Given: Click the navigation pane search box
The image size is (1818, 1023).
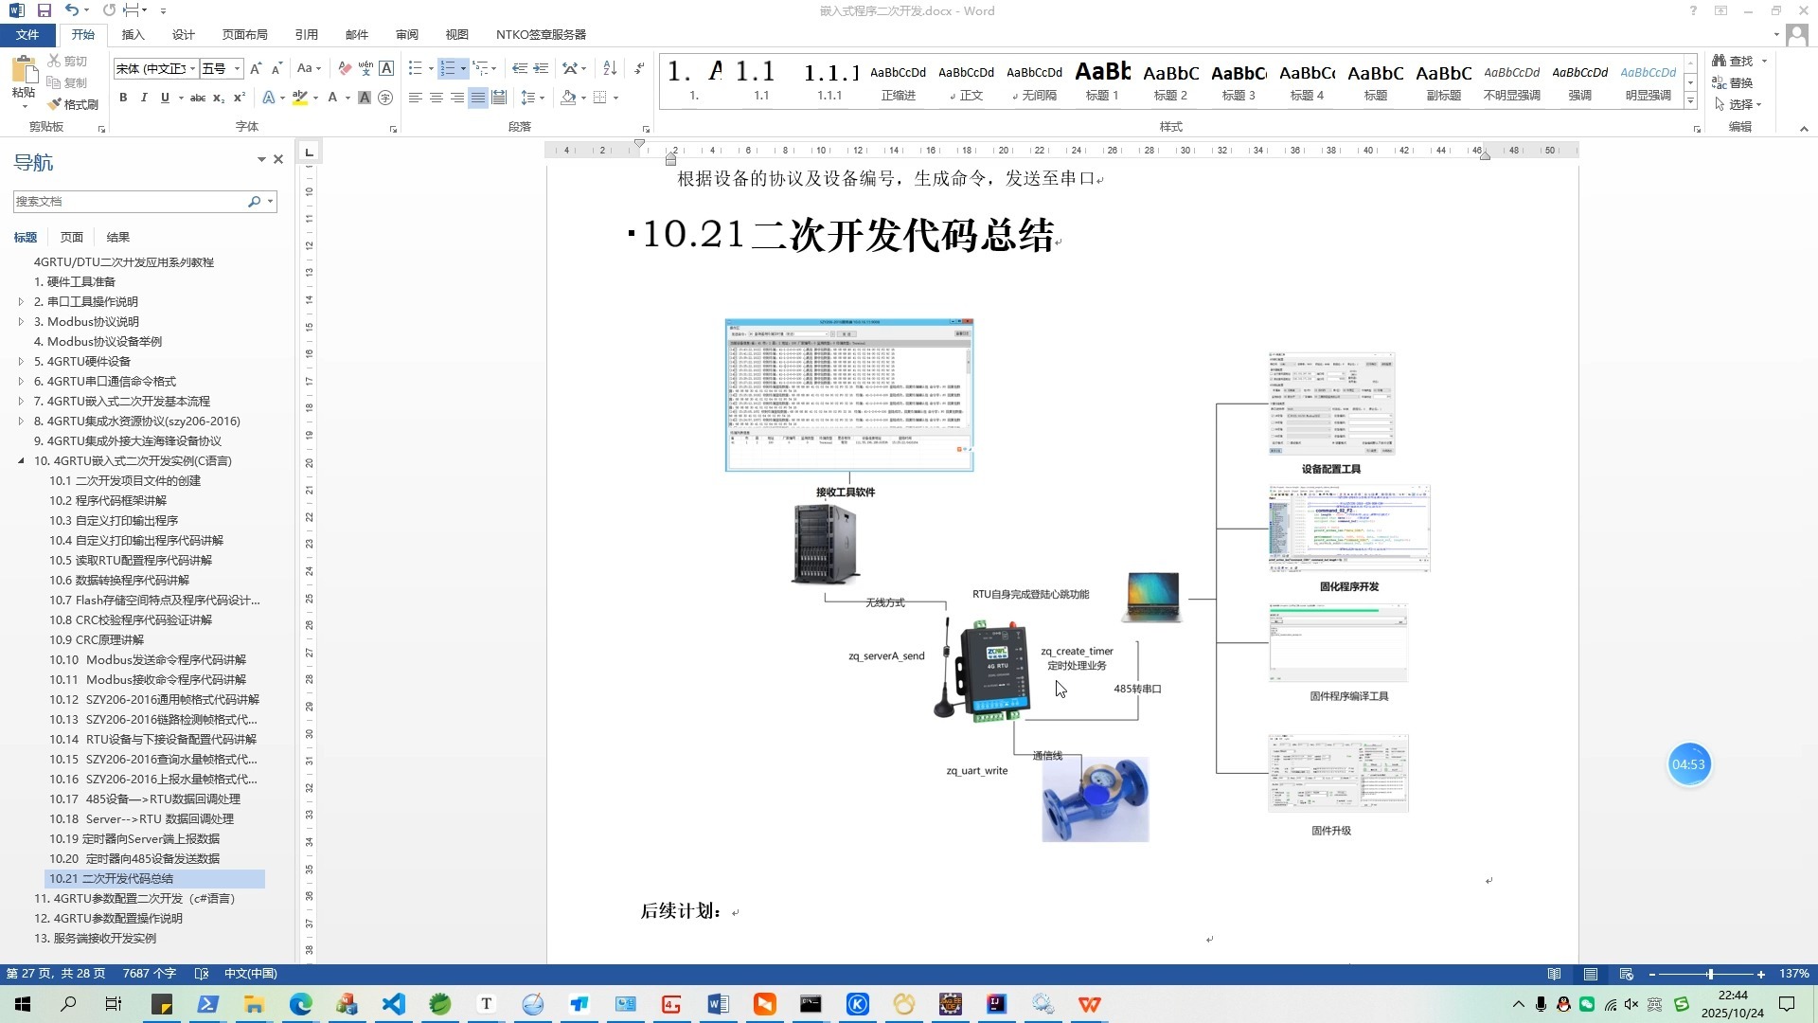Looking at the screenshot, I should [x=133, y=201].
